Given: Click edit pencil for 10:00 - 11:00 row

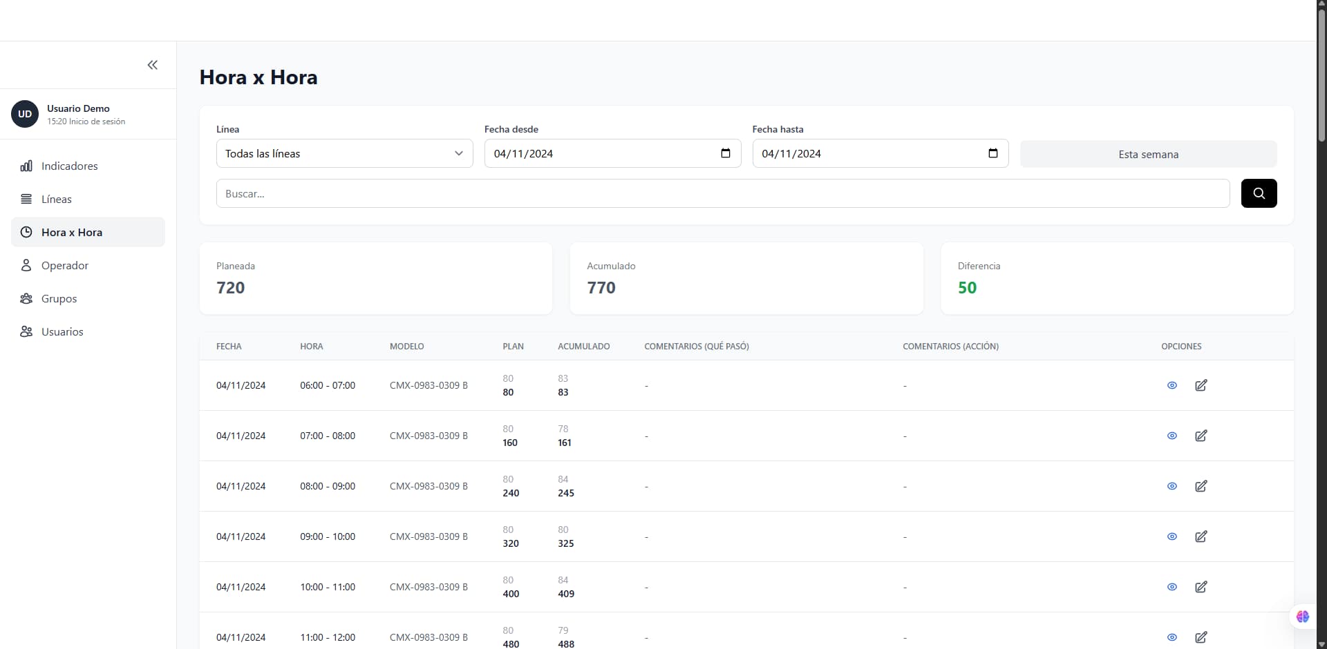Looking at the screenshot, I should coord(1201,587).
